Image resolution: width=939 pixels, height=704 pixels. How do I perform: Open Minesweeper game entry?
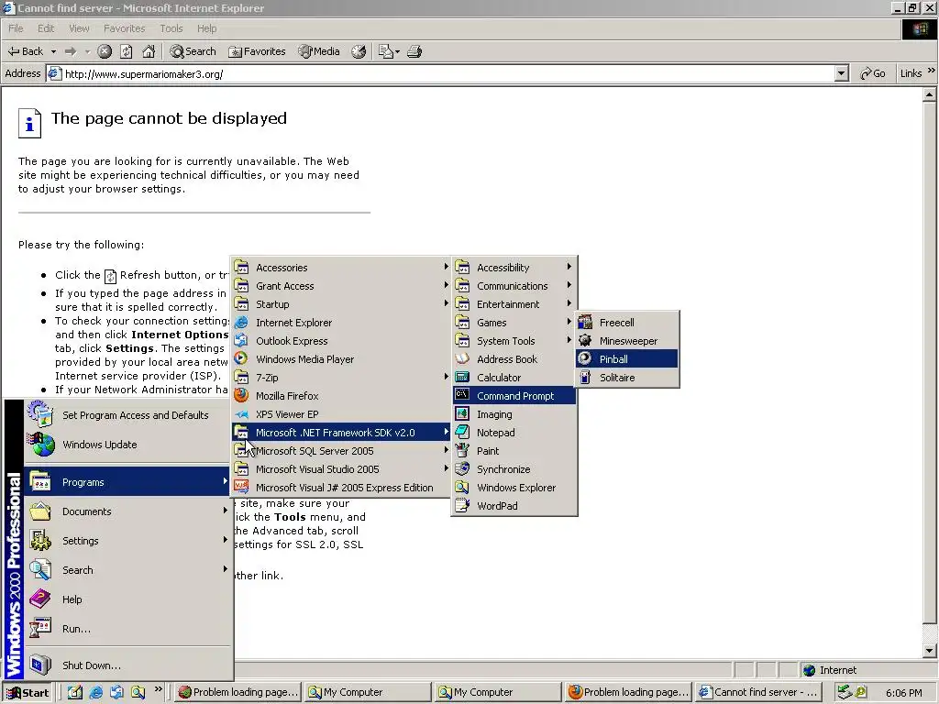click(x=626, y=341)
